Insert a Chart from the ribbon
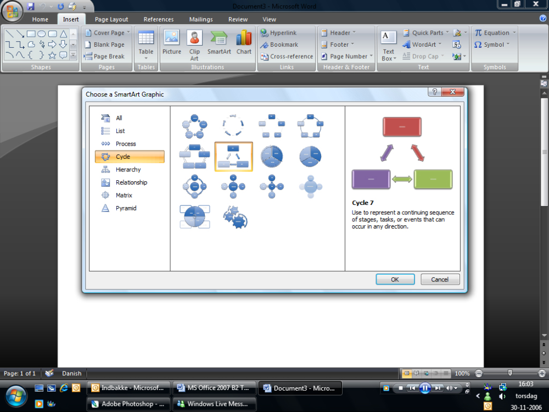Image resolution: width=549 pixels, height=412 pixels. 244,42
